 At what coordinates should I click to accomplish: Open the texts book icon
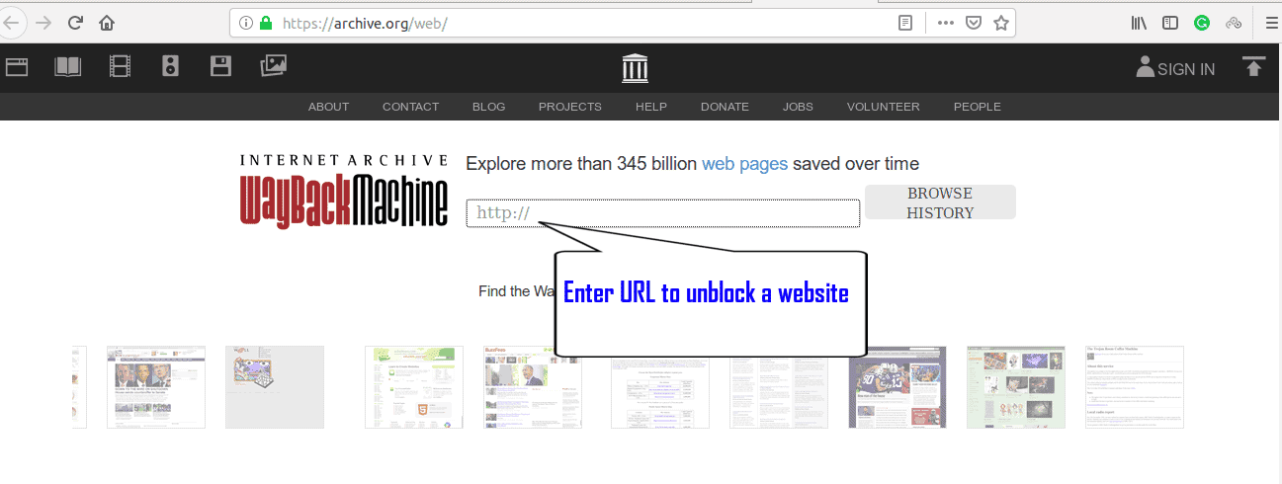click(68, 67)
